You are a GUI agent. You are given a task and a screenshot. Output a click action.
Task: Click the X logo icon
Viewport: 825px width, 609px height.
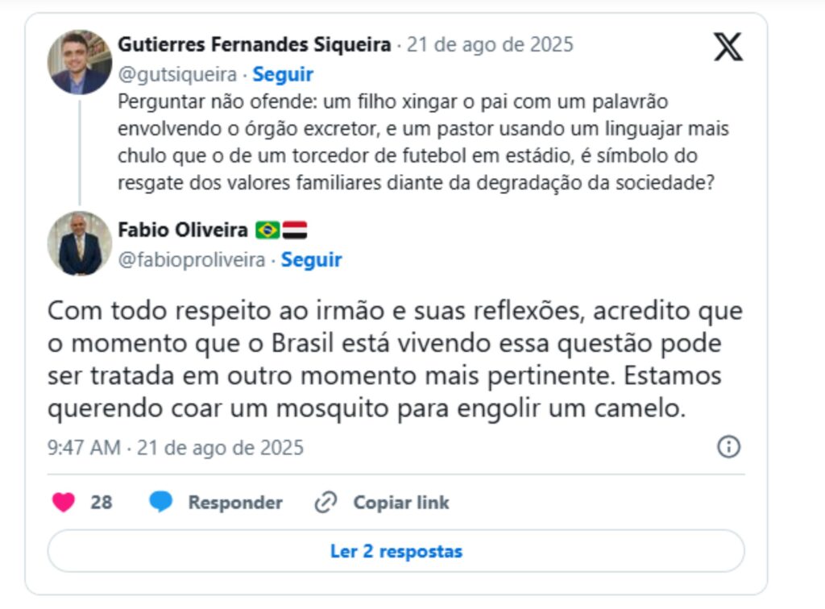point(728,47)
